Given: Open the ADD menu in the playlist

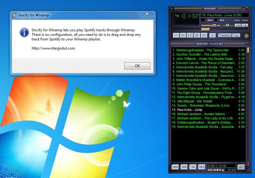Looking at the screenshot, I should (x=175, y=167).
